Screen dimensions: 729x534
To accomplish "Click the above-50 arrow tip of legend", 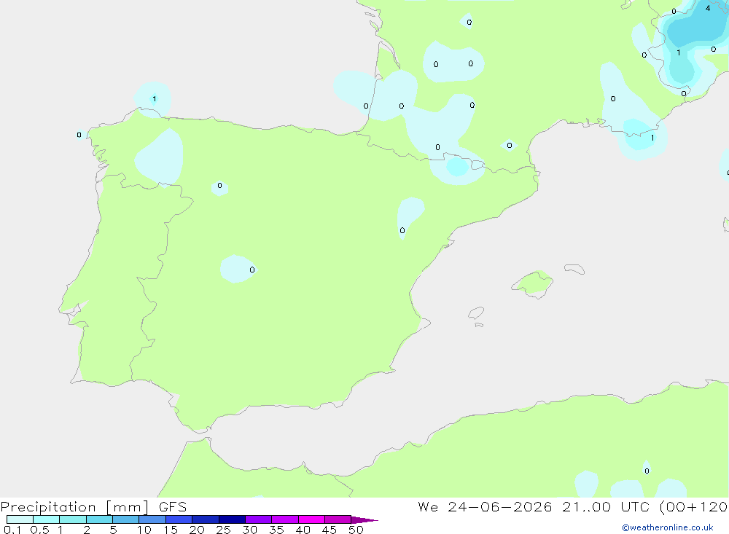I will (364, 519).
